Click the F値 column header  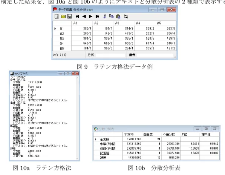pyautogui.click(x=190, y=135)
